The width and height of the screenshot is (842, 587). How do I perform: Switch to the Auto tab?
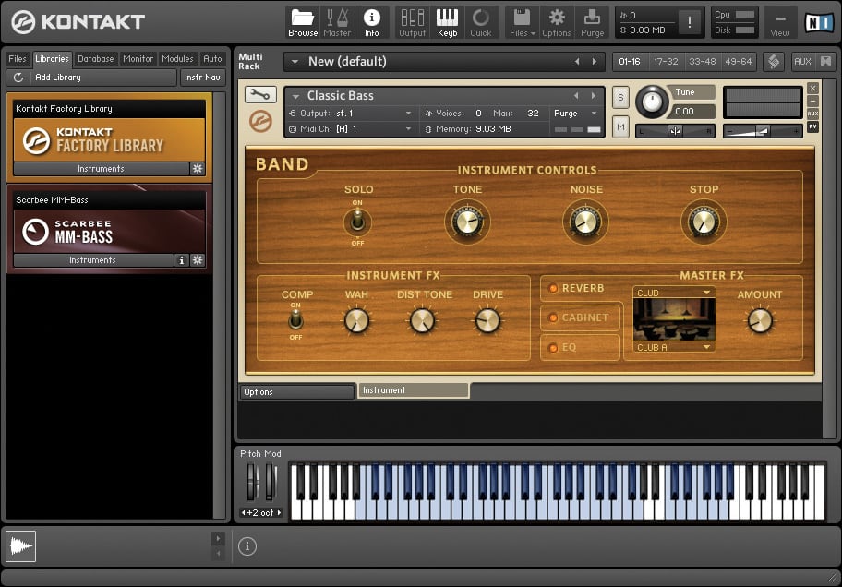pyautogui.click(x=212, y=59)
